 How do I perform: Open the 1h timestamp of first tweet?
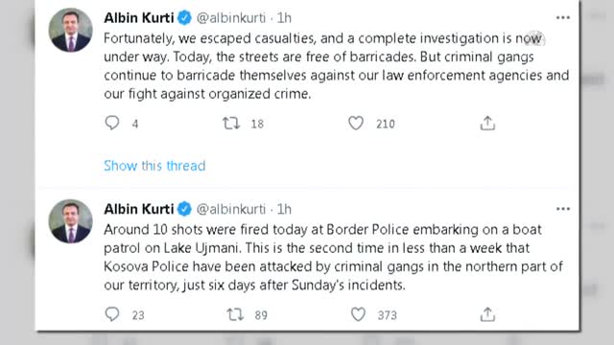click(x=284, y=18)
